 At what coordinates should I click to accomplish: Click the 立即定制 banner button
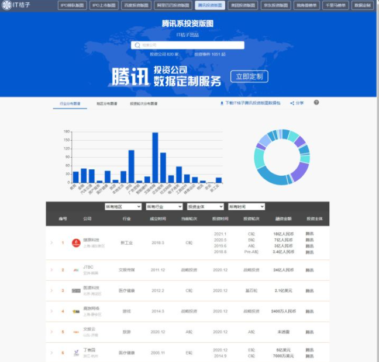tap(249, 76)
